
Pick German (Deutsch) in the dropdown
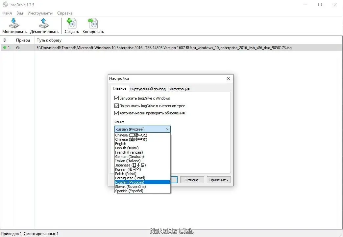pyautogui.click(x=142, y=157)
